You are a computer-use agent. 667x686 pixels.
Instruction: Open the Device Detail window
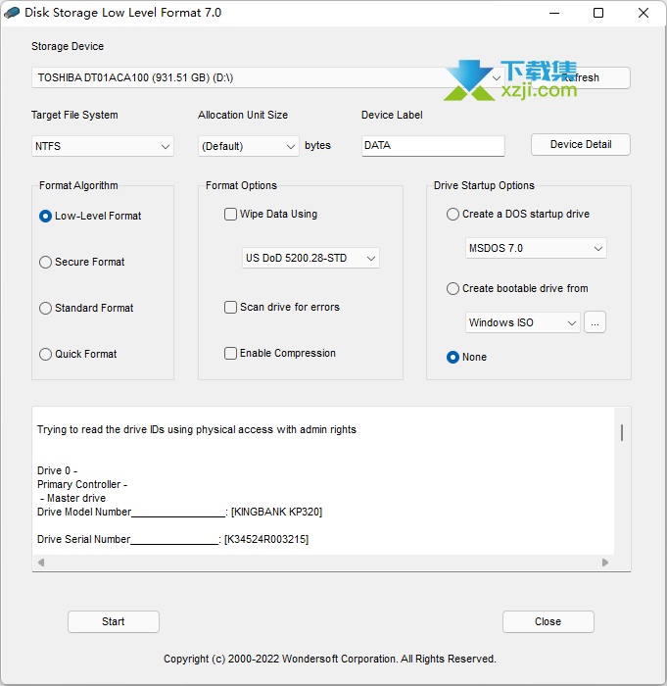pyautogui.click(x=581, y=144)
